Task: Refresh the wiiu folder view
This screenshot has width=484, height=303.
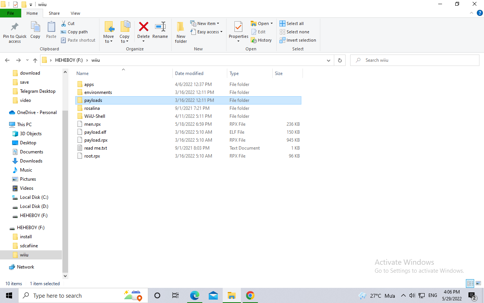Action: coord(340,60)
